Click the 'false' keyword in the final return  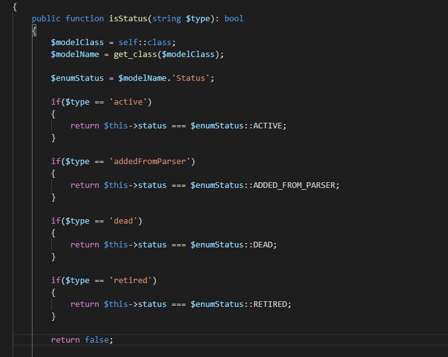pos(96,340)
